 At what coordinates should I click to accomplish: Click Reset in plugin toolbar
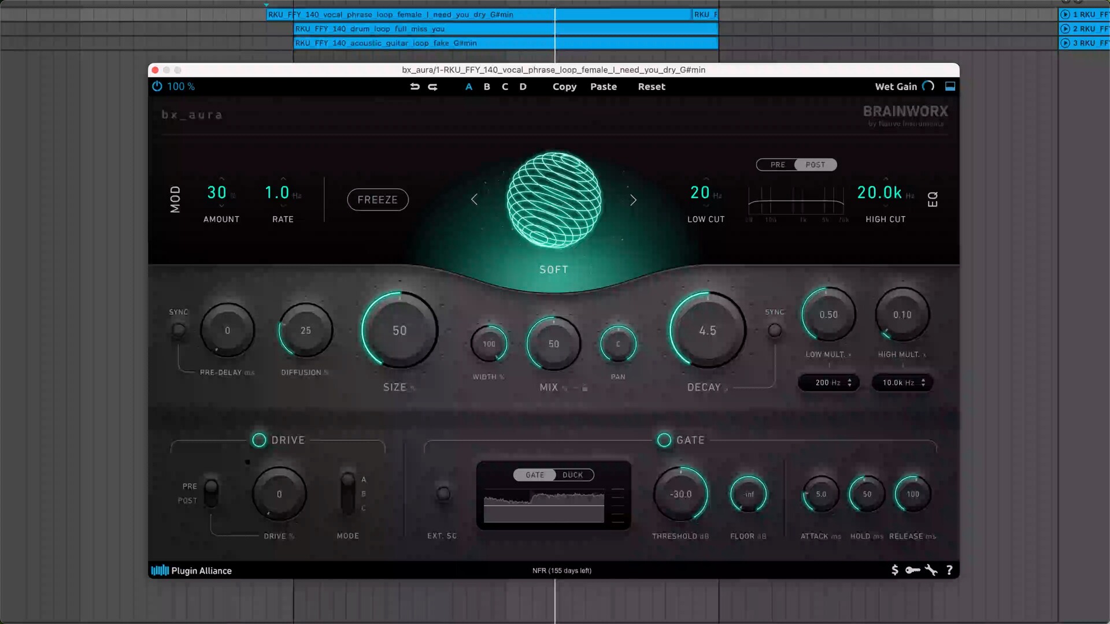tap(652, 87)
